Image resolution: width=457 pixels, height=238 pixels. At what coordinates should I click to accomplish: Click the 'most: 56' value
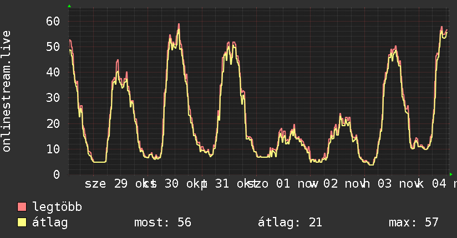[x=163, y=223]
